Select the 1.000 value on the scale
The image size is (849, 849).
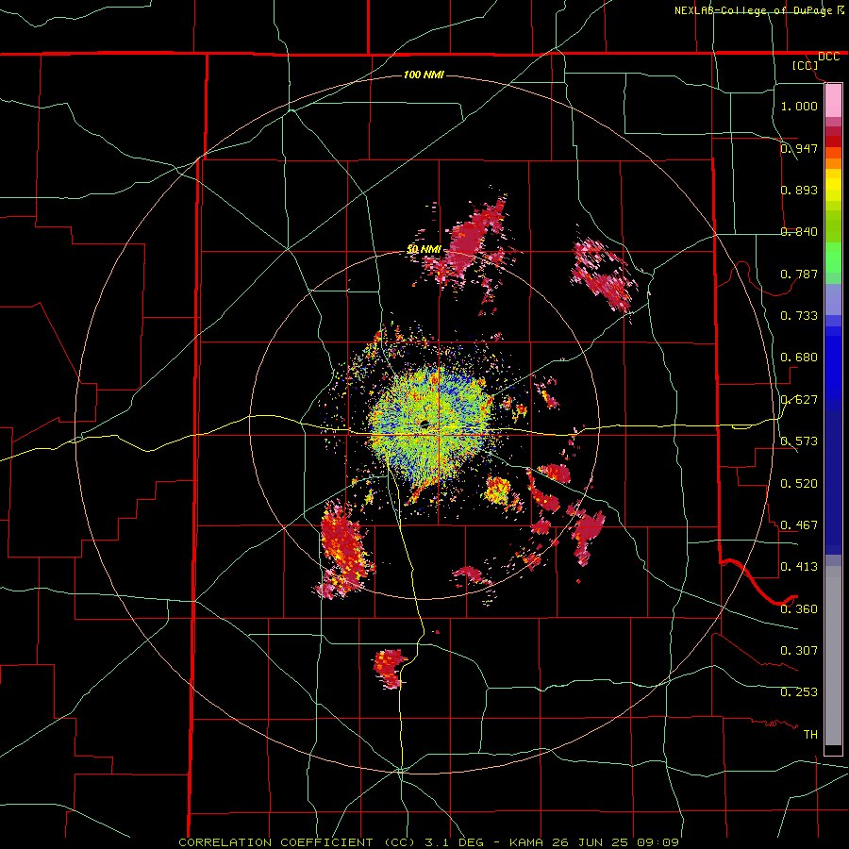click(799, 106)
